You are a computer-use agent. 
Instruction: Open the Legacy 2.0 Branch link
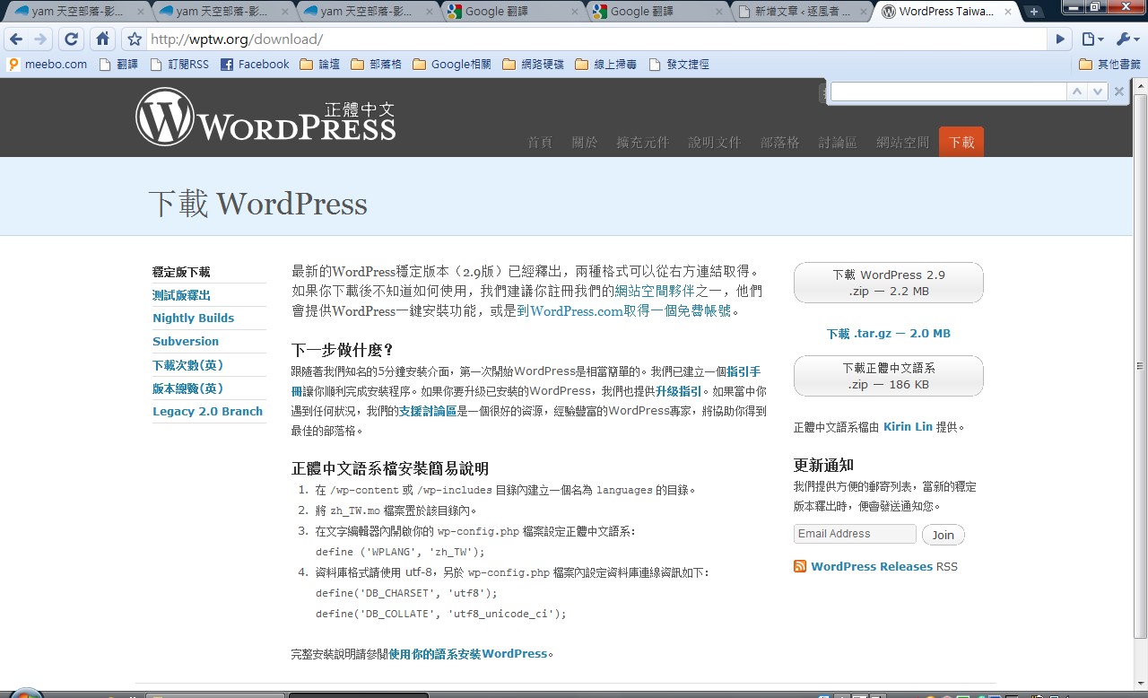pos(207,411)
